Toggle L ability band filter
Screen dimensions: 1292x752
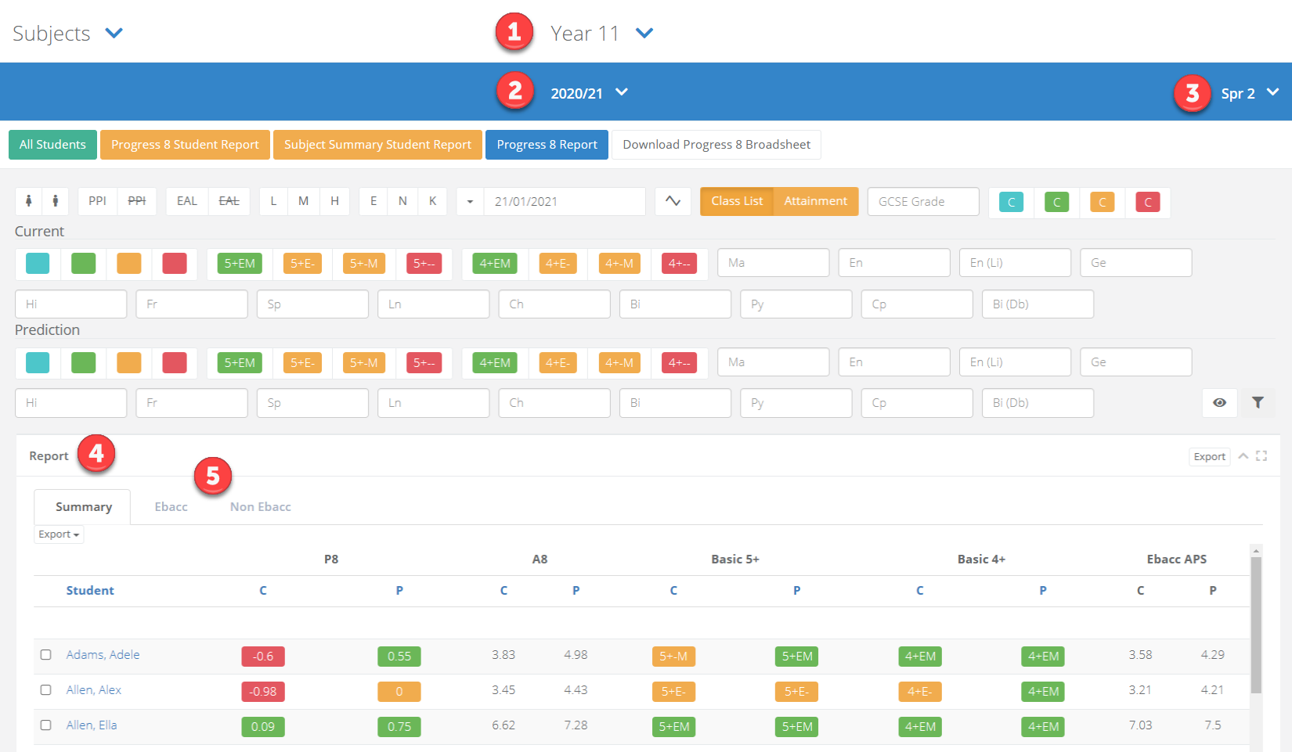[273, 201]
